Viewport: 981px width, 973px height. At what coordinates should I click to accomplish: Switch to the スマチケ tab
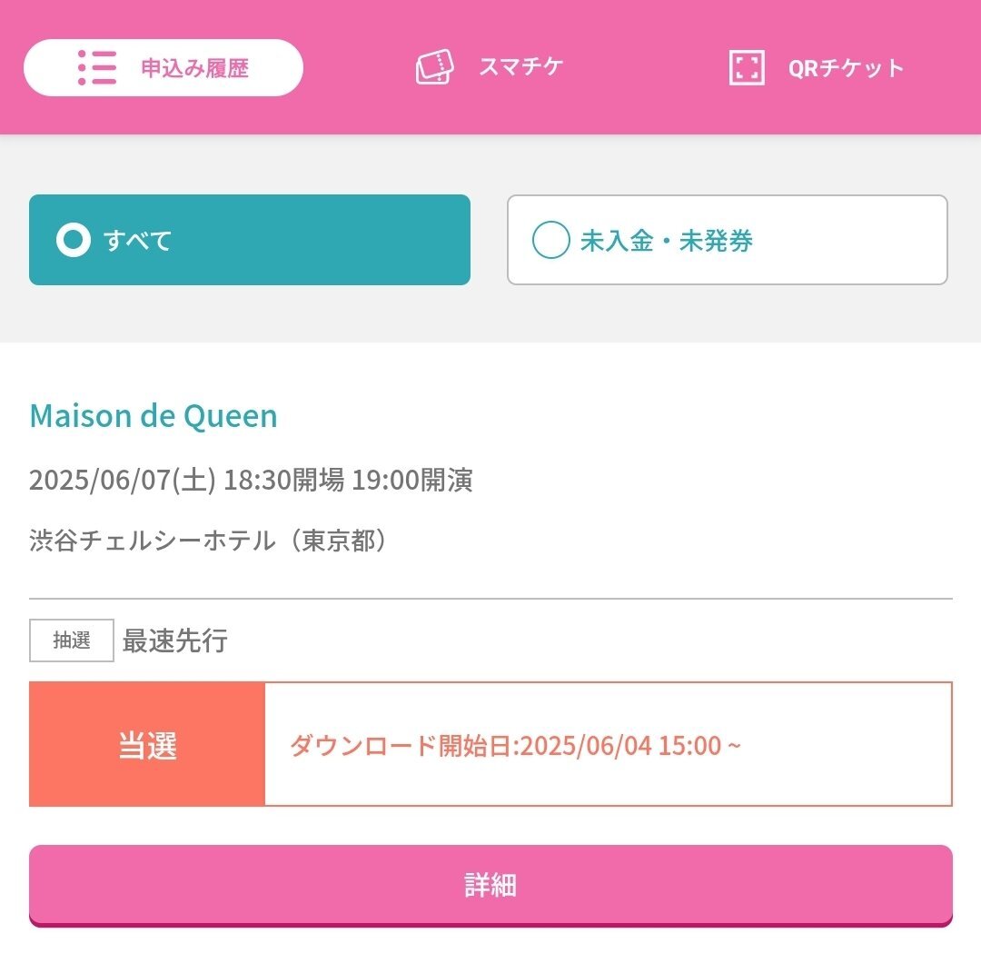click(x=490, y=67)
